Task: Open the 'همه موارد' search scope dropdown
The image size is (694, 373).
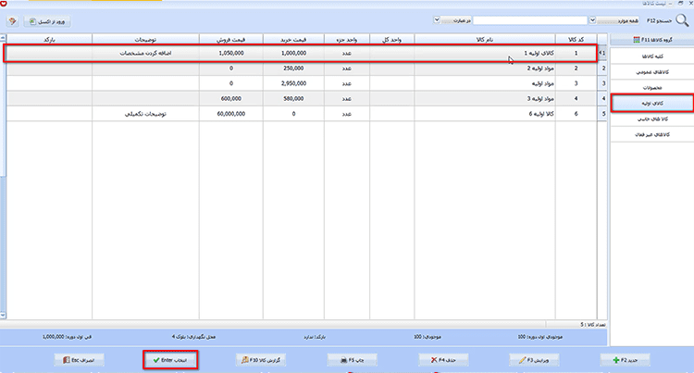Action: coord(614,20)
